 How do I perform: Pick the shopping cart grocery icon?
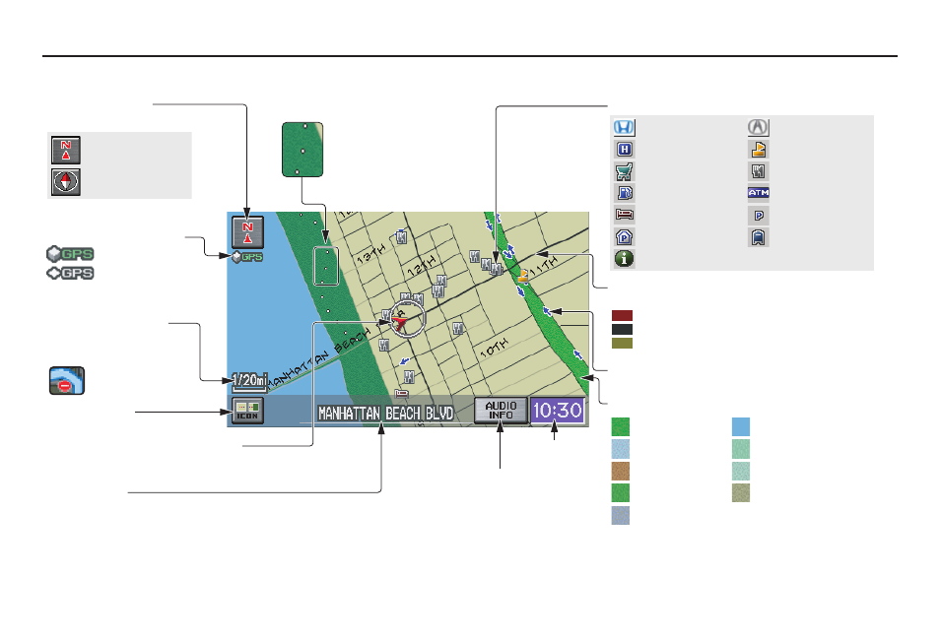pyautogui.click(x=625, y=172)
